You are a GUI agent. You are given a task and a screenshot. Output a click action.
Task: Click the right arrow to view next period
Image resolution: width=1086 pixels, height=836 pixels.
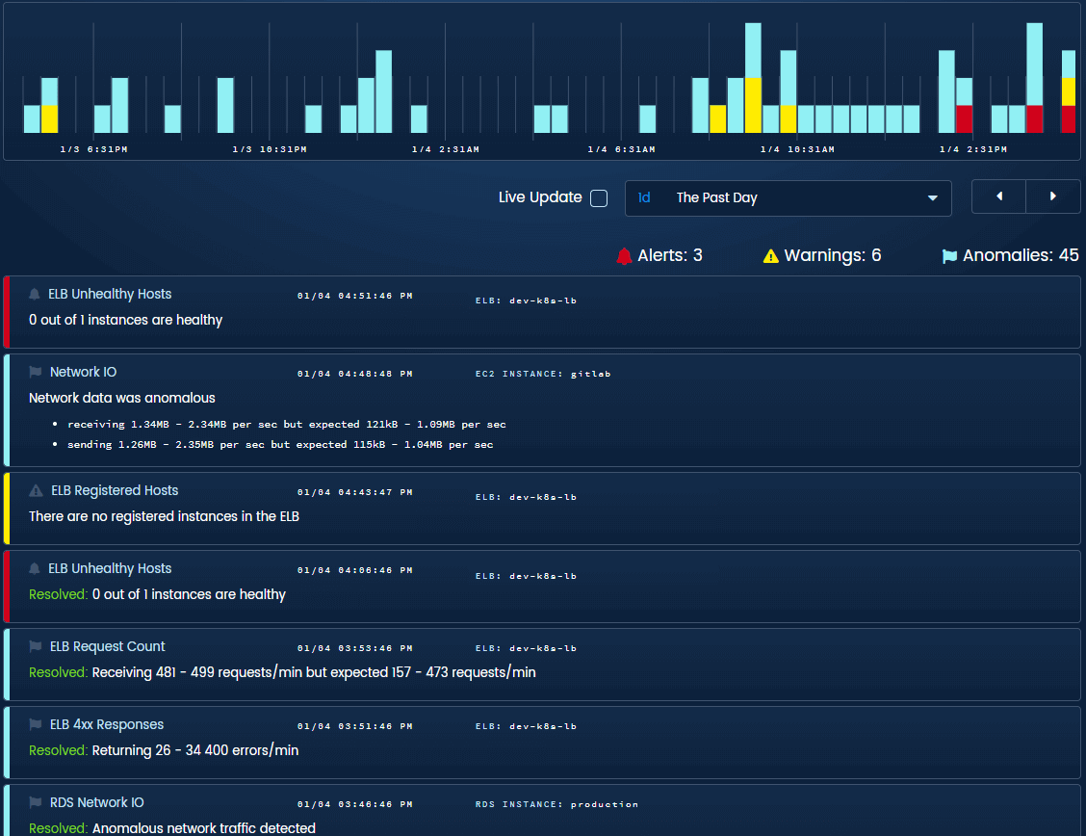click(1052, 196)
